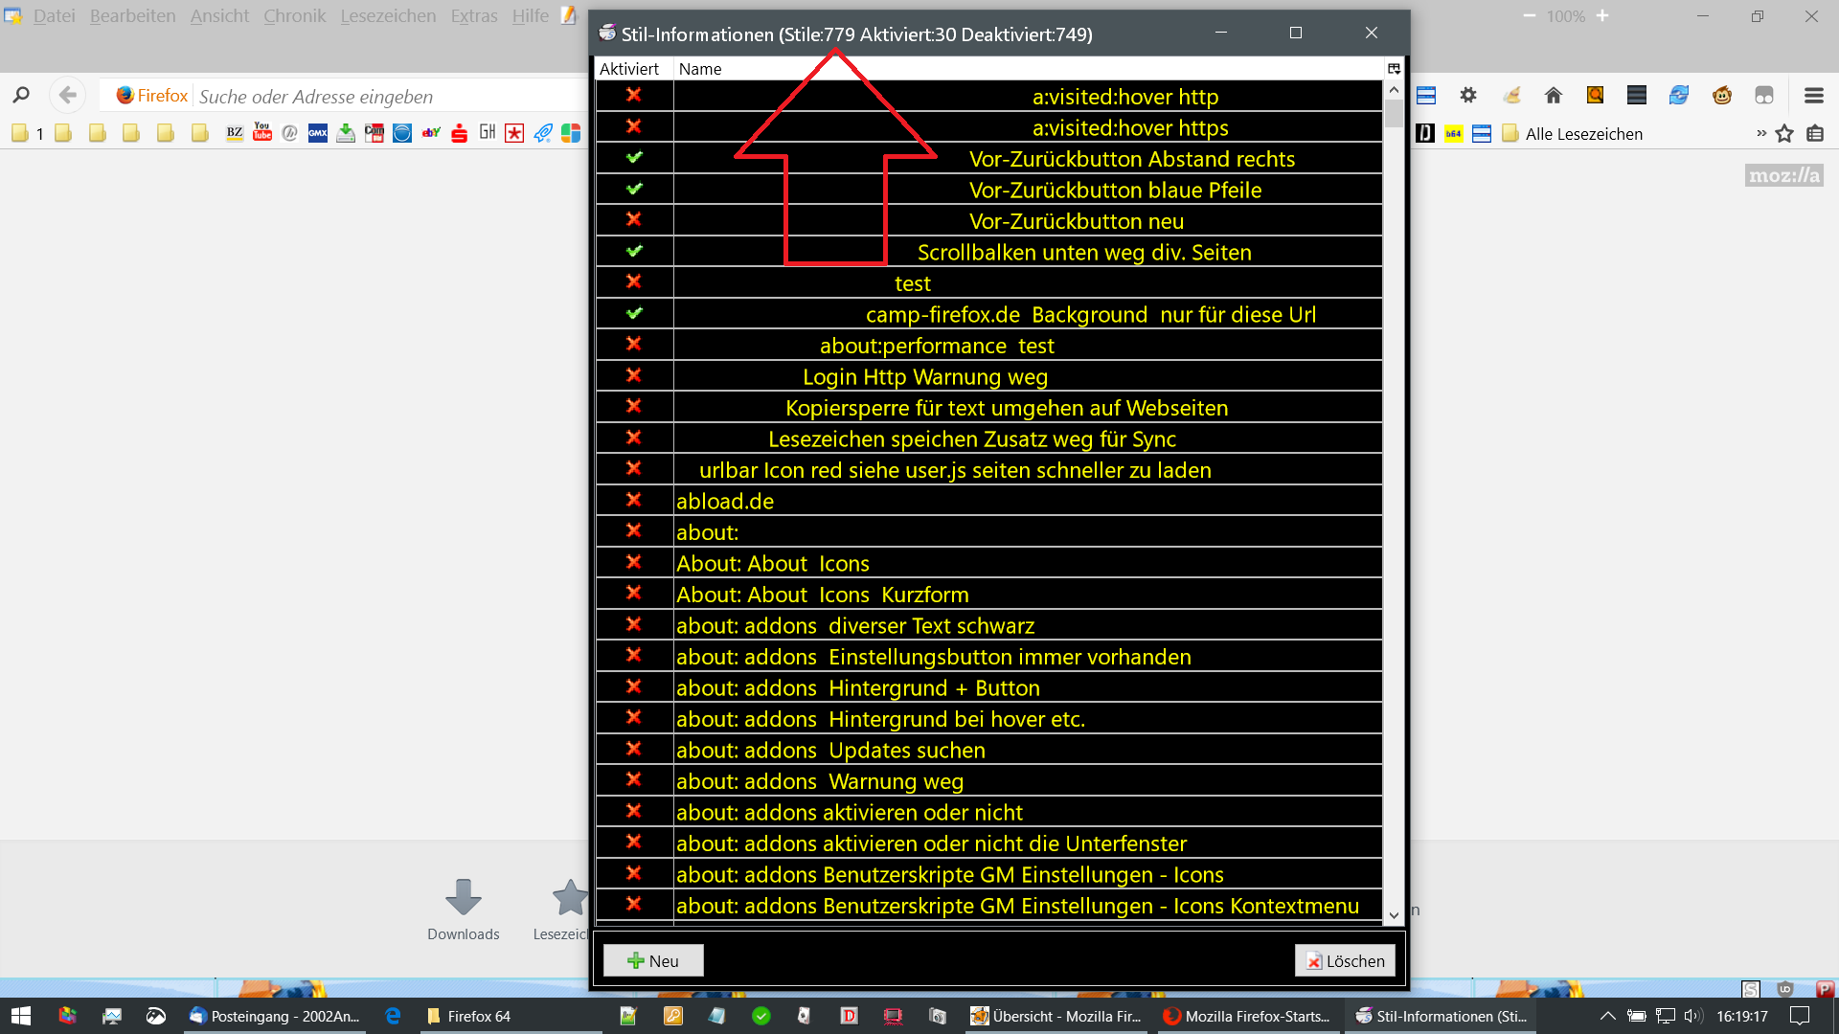
Task: Click the blue sync arrows icon
Action: (1679, 95)
